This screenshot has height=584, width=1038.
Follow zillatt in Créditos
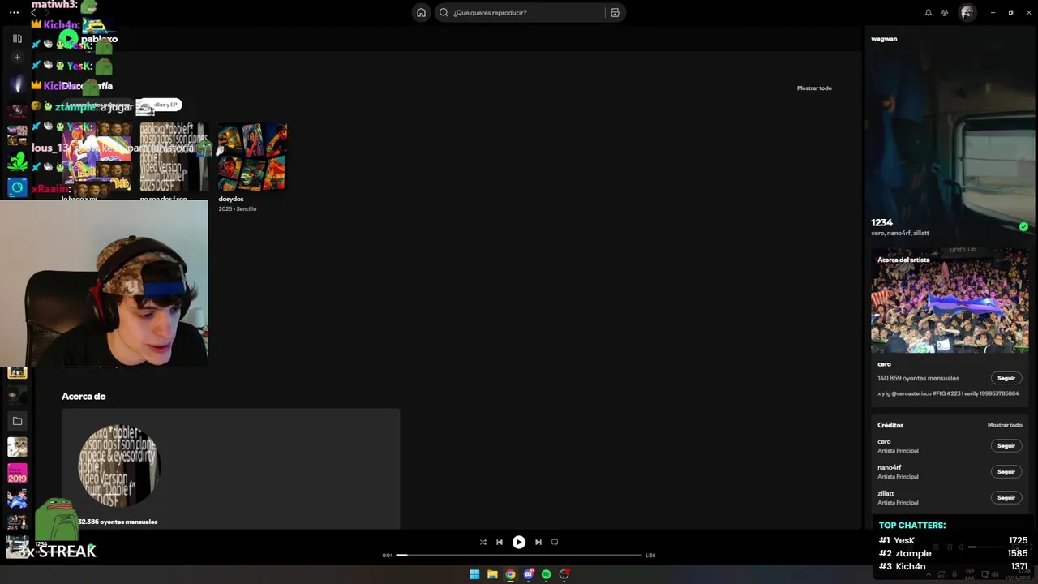(x=1006, y=497)
